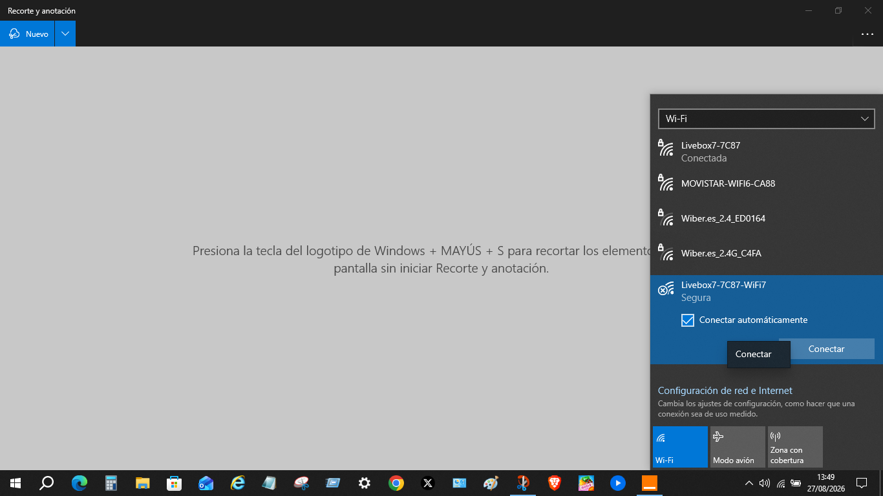883x496 pixels.
Task: Minimize the Recorte y anotación window
Action: (808, 10)
